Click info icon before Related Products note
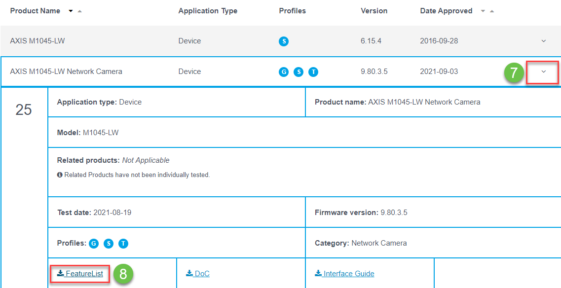The height and width of the screenshot is (288, 561). (x=60, y=175)
